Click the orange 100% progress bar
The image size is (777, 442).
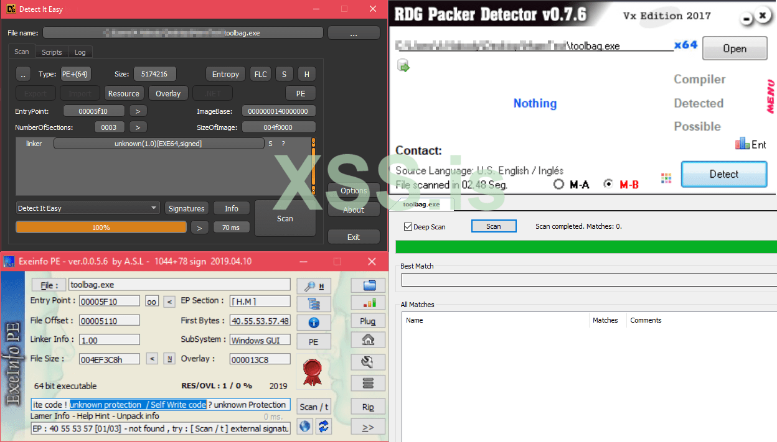[101, 228]
